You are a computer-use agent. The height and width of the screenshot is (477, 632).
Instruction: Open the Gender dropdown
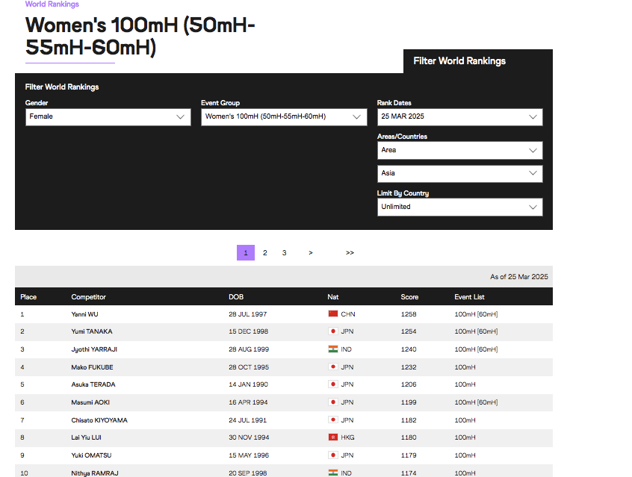[108, 116]
